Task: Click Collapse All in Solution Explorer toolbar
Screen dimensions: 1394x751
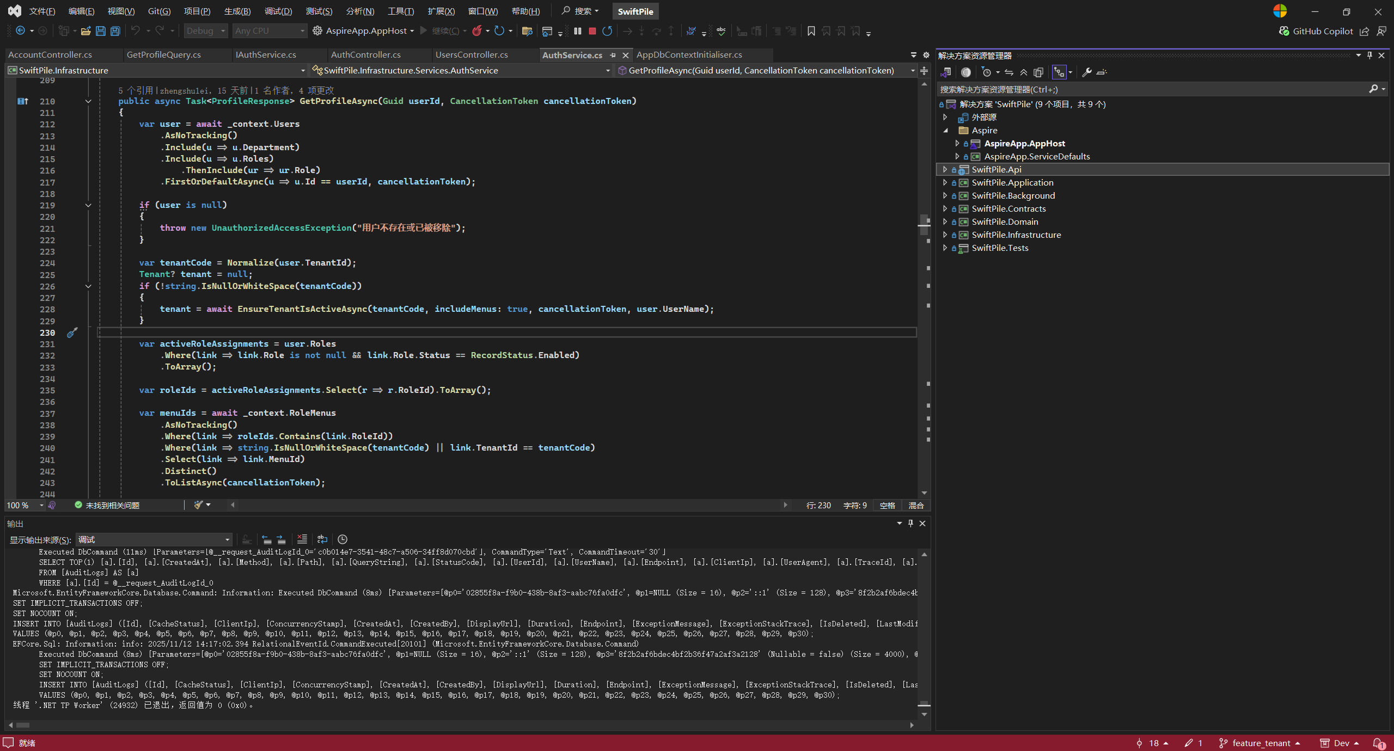Action: (1024, 72)
